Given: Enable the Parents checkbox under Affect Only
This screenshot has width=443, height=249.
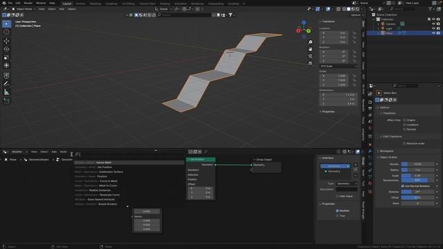Looking at the screenshot, I should tap(404, 129).
